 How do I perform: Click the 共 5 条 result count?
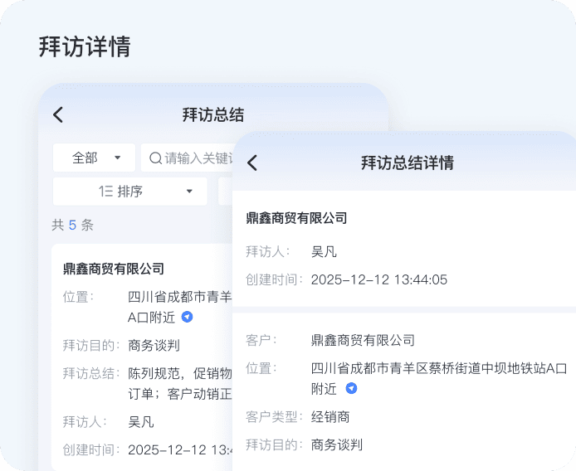pos(72,225)
